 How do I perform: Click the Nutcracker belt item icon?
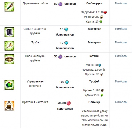pyautogui.click(x=9, y=59)
